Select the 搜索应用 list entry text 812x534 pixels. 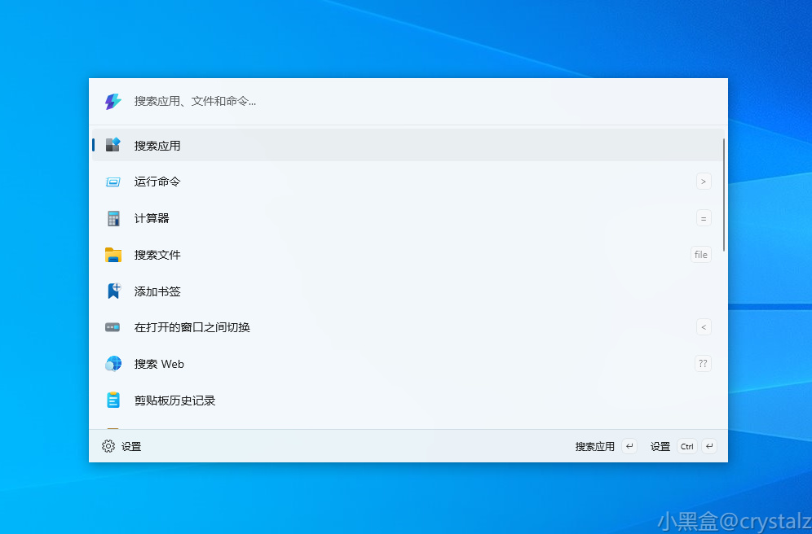(x=157, y=146)
